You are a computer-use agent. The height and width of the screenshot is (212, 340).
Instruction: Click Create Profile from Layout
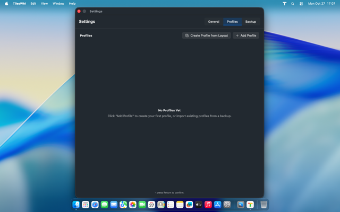pyautogui.click(x=207, y=36)
